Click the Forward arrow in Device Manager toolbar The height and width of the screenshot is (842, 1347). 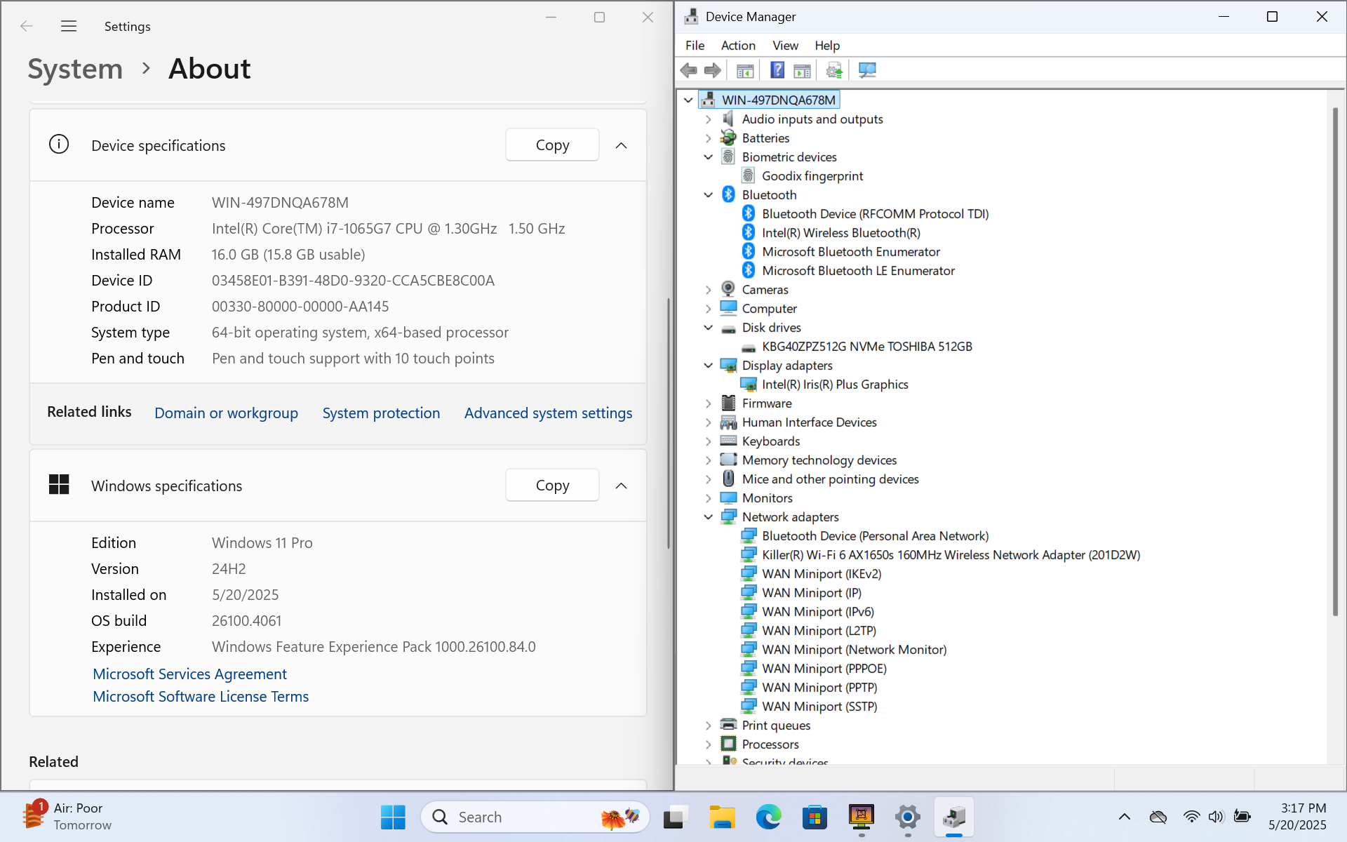(713, 70)
